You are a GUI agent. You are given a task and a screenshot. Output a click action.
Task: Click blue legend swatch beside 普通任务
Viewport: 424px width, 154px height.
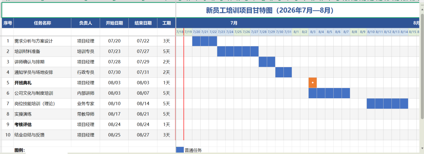(180, 150)
